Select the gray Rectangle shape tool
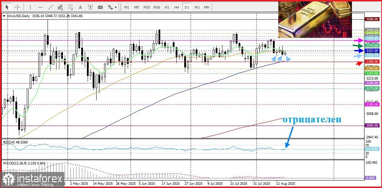The image size is (382, 188). pyautogui.click(x=101, y=7)
